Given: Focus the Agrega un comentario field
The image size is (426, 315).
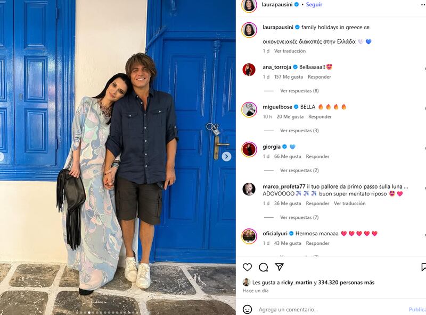Looking at the screenshot, I should point(331,309).
